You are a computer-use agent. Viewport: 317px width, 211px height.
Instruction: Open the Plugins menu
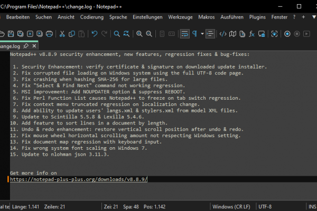point(257,17)
